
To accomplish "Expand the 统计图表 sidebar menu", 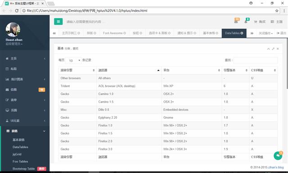I will [x=25, y=79].
